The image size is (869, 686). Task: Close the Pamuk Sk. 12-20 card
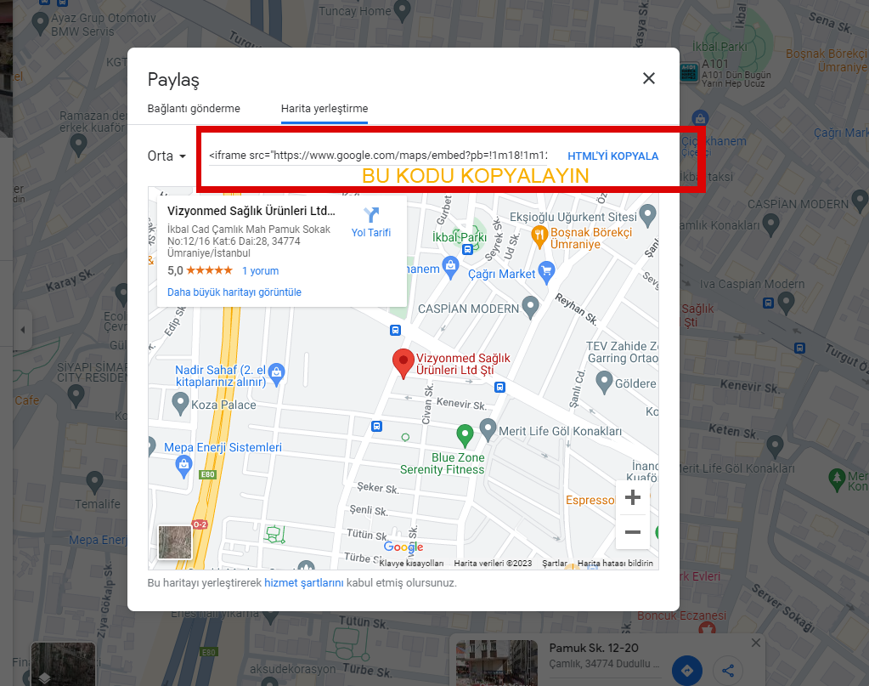(756, 643)
